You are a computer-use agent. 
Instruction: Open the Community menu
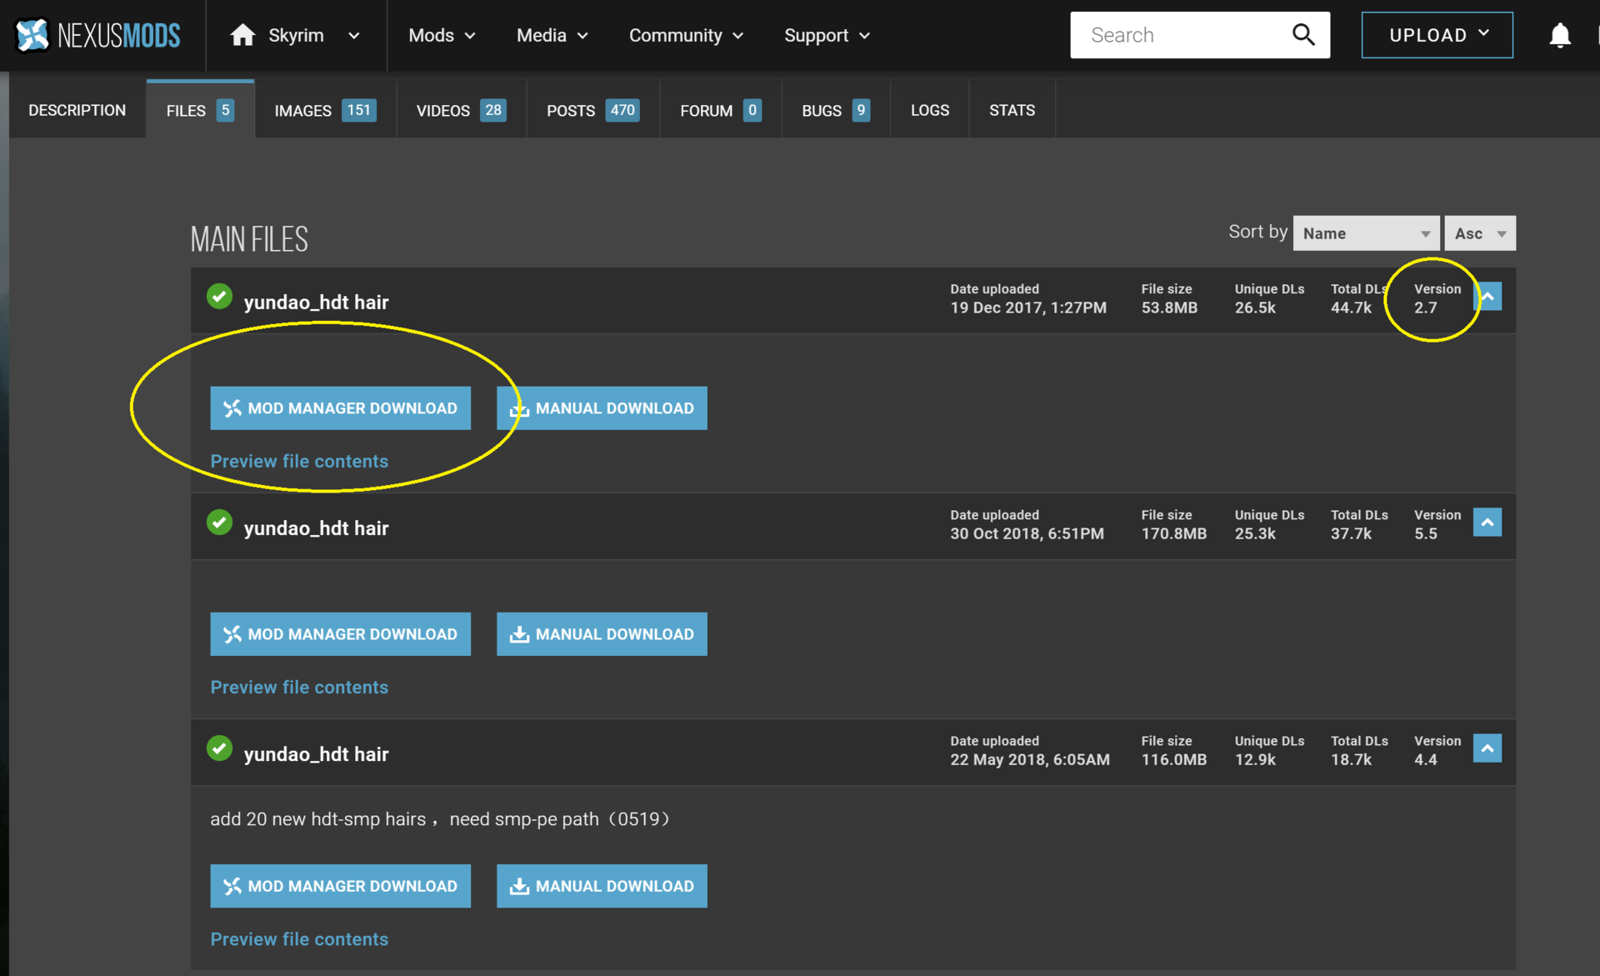[x=686, y=36]
